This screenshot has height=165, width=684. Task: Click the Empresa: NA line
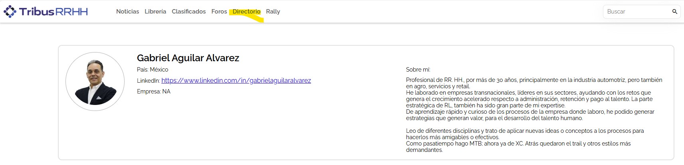(154, 91)
